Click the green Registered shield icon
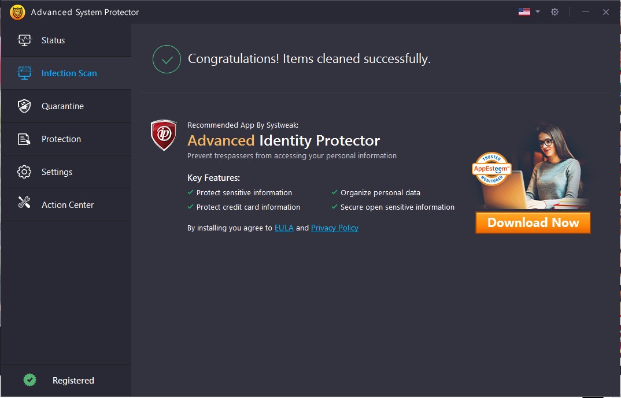The width and height of the screenshot is (621, 398). point(29,380)
